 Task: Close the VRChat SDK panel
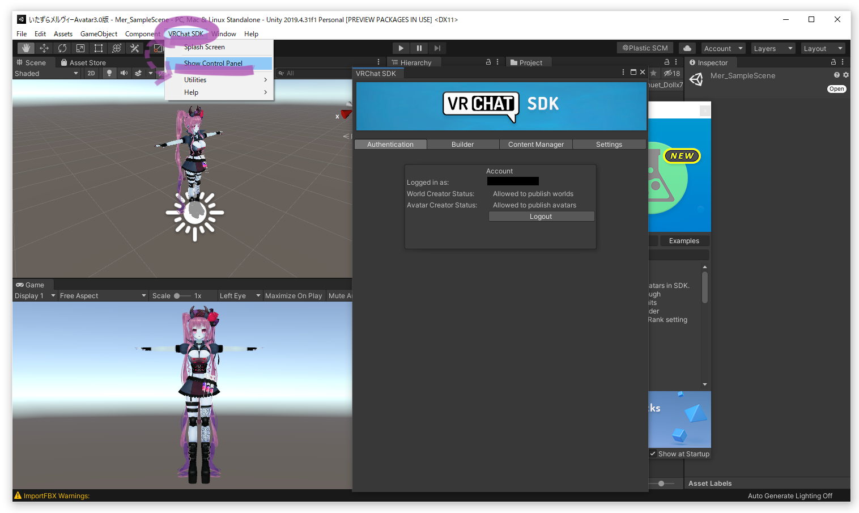pyautogui.click(x=643, y=73)
